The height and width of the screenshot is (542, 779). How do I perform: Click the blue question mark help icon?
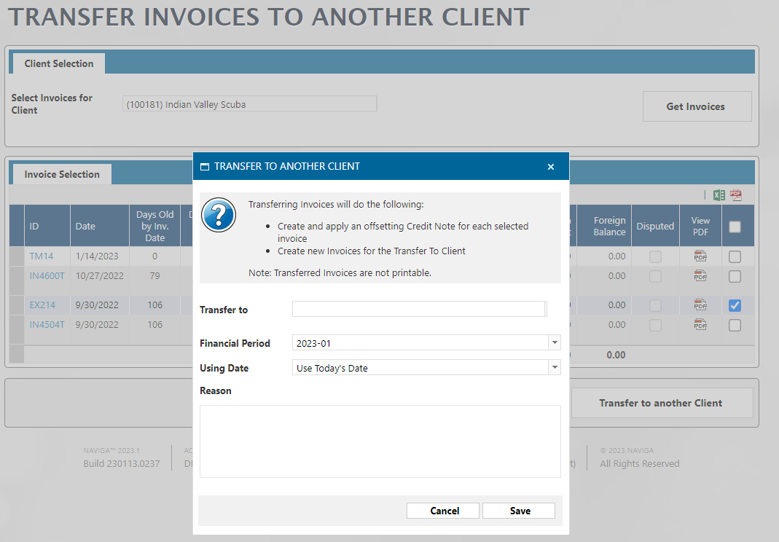click(219, 216)
